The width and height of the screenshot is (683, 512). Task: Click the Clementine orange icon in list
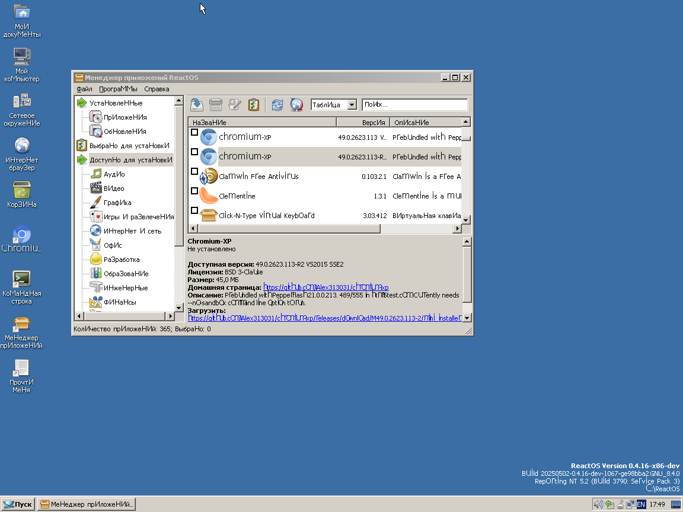pyautogui.click(x=209, y=196)
